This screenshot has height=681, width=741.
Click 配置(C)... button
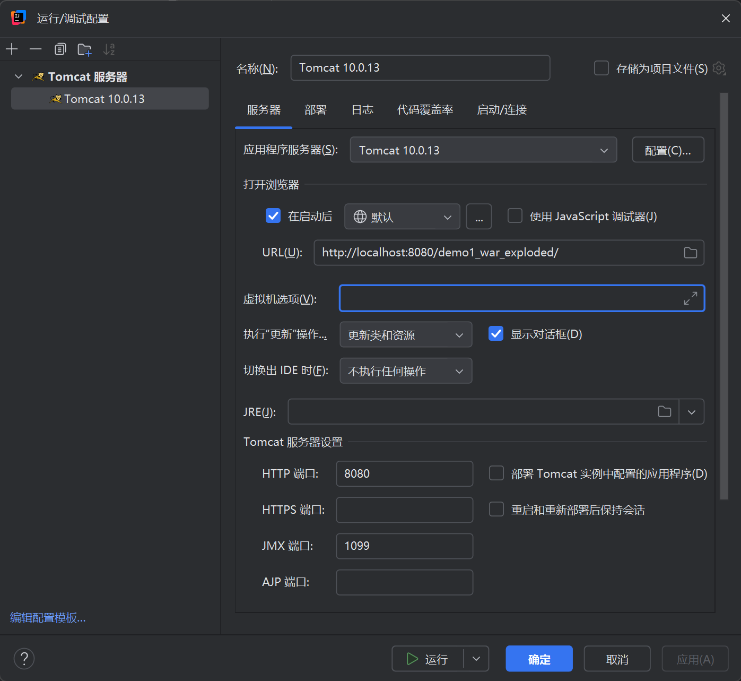[x=668, y=150]
